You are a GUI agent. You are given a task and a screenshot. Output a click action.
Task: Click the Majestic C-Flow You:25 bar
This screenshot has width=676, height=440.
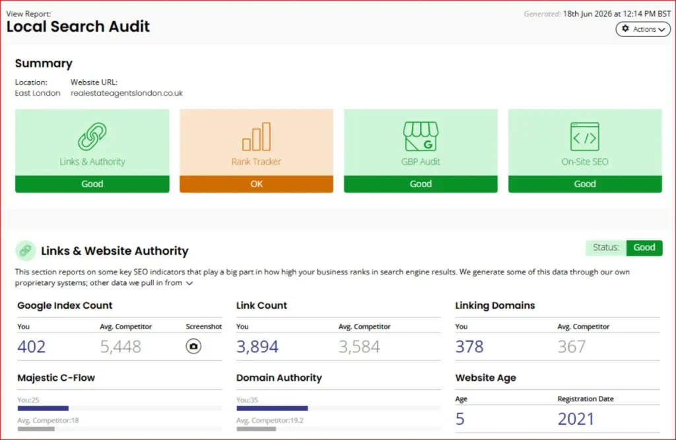point(43,408)
